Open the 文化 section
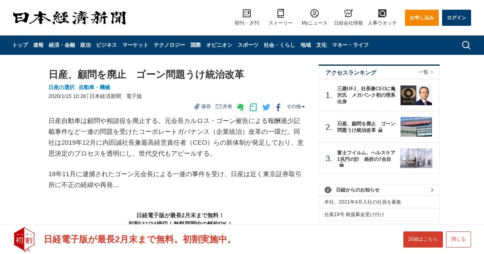Image resolution: width=484 pixels, height=254 pixels. (x=321, y=45)
